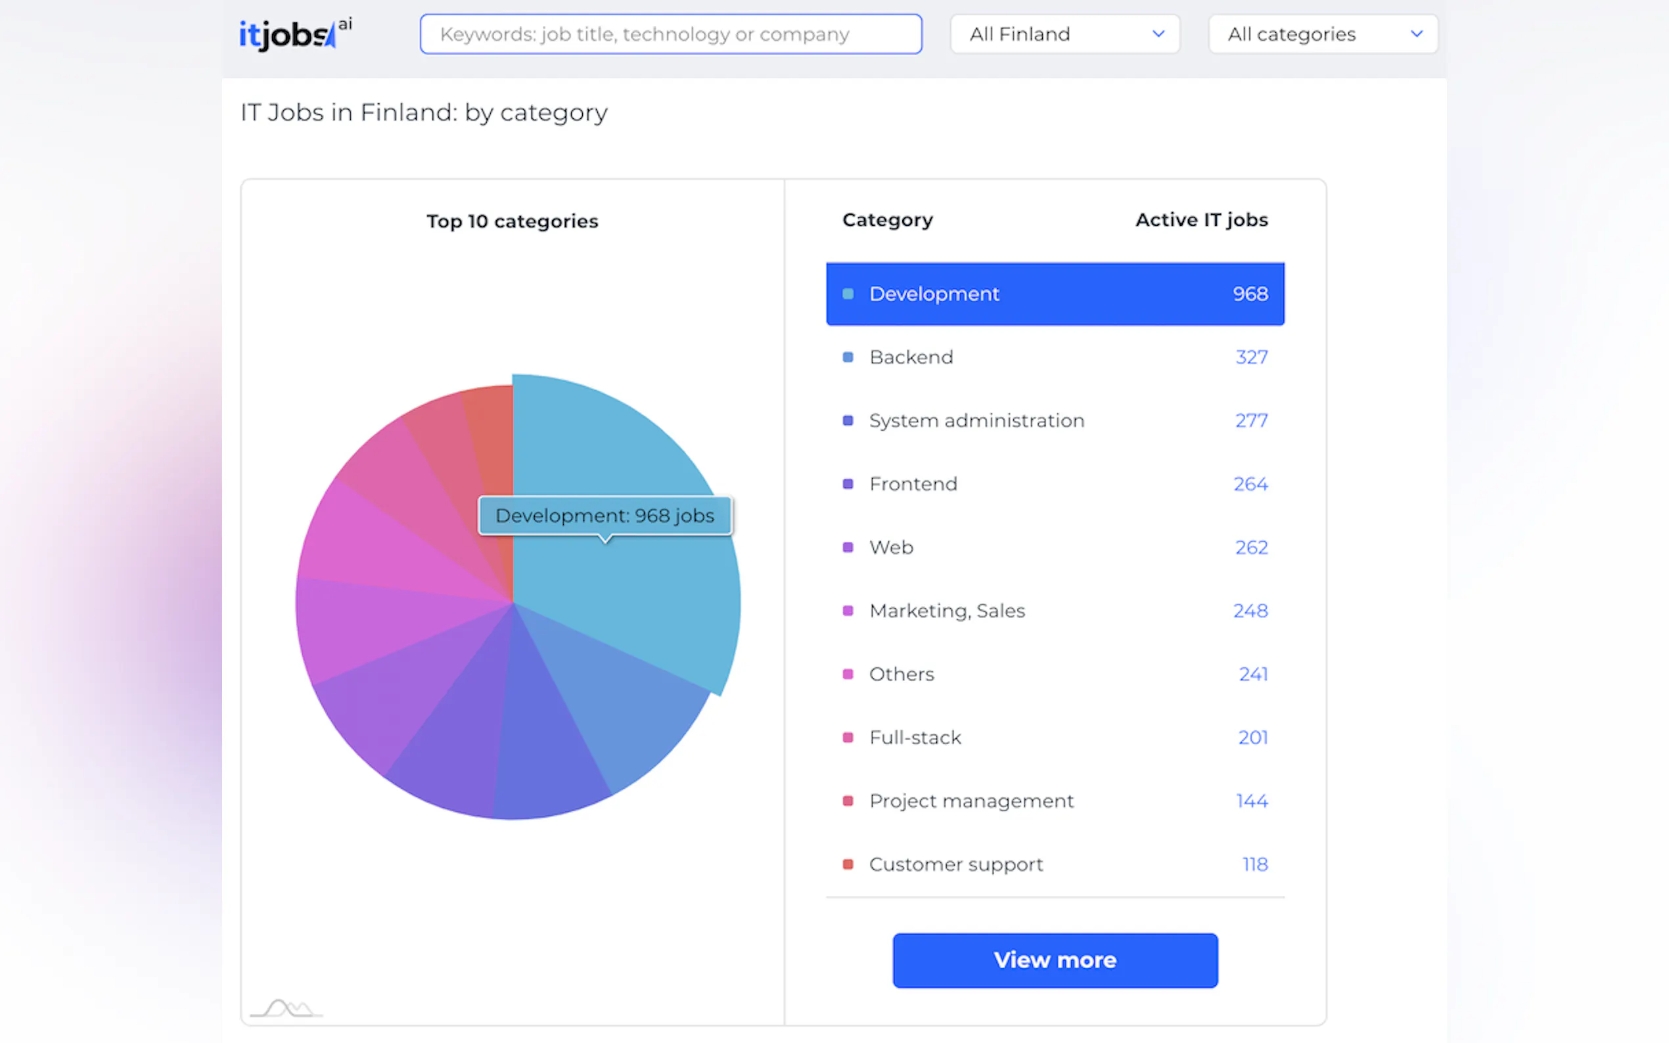Click the Marketing, Sales color swatch
The width and height of the screenshot is (1669, 1043).
[x=848, y=611]
